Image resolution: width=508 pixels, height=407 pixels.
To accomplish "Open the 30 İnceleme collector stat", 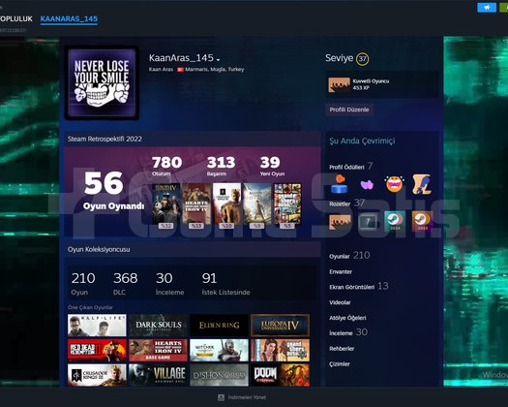I will point(169,283).
